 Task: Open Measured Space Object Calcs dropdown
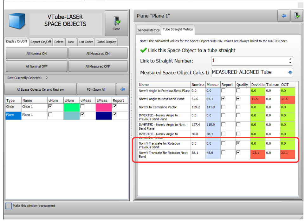click(x=290, y=73)
